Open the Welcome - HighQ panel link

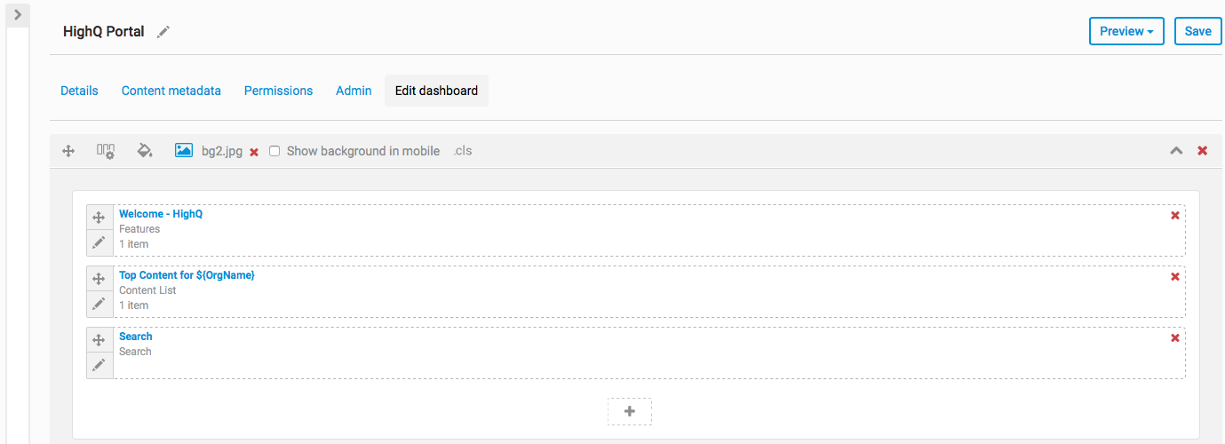tap(161, 214)
